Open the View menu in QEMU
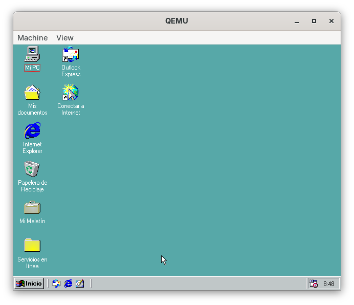Image resolution: width=354 pixels, height=305 pixels. pos(65,38)
